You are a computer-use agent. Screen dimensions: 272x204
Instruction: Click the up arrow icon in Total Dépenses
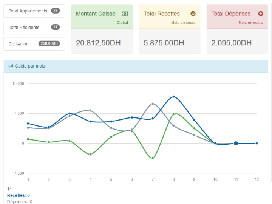pyautogui.click(x=261, y=14)
